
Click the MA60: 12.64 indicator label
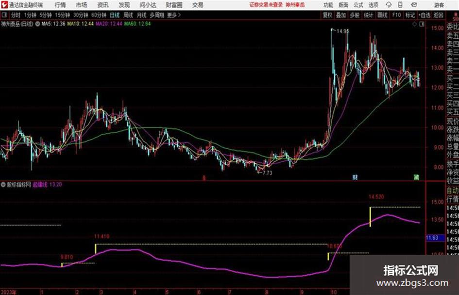137,24
